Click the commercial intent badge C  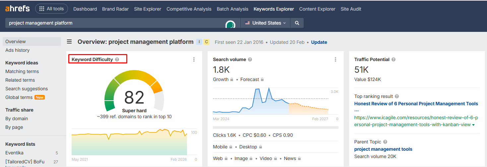tap(206, 42)
